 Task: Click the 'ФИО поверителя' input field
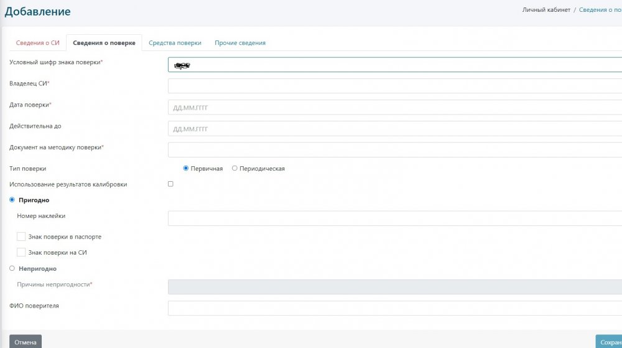(x=395, y=308)
